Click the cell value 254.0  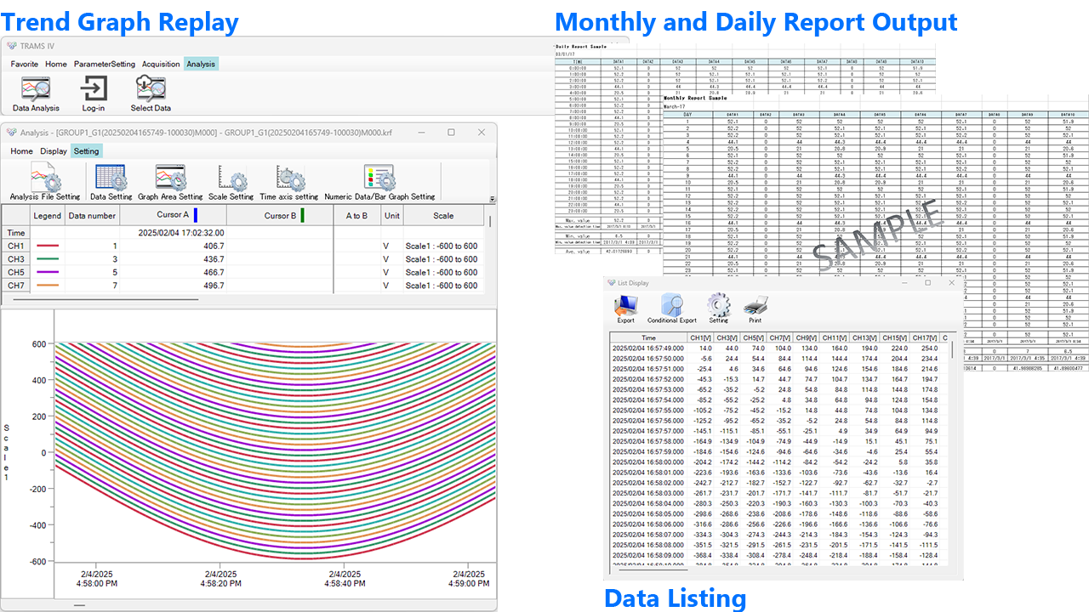point(930,348)
